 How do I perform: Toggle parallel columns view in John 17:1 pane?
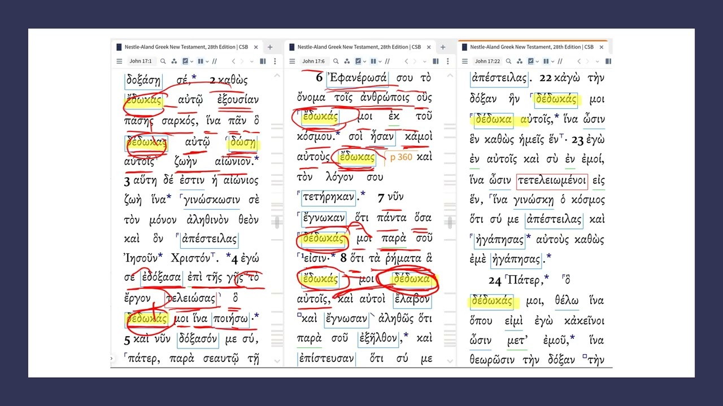click(x=201, y=61)
